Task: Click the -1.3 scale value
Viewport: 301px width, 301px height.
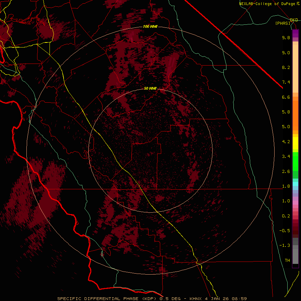Action: (x=285, y=245)
